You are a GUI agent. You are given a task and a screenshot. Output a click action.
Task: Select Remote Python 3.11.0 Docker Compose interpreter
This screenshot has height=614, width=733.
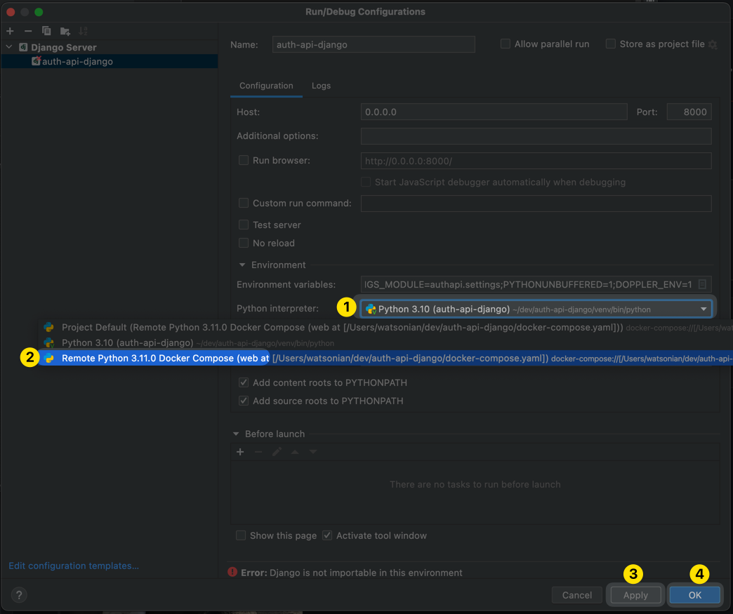385,358
